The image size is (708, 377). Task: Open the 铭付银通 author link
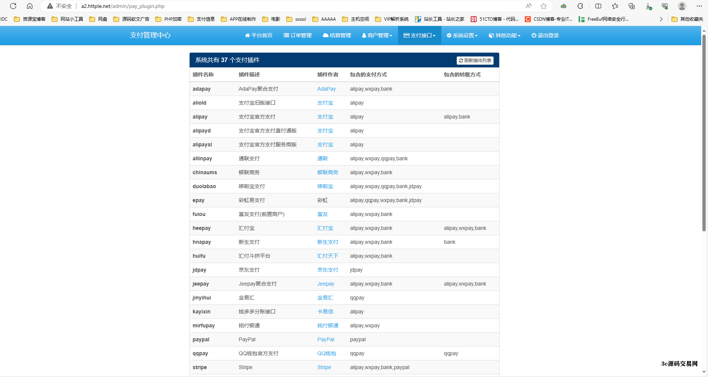[x=328, y=325]
